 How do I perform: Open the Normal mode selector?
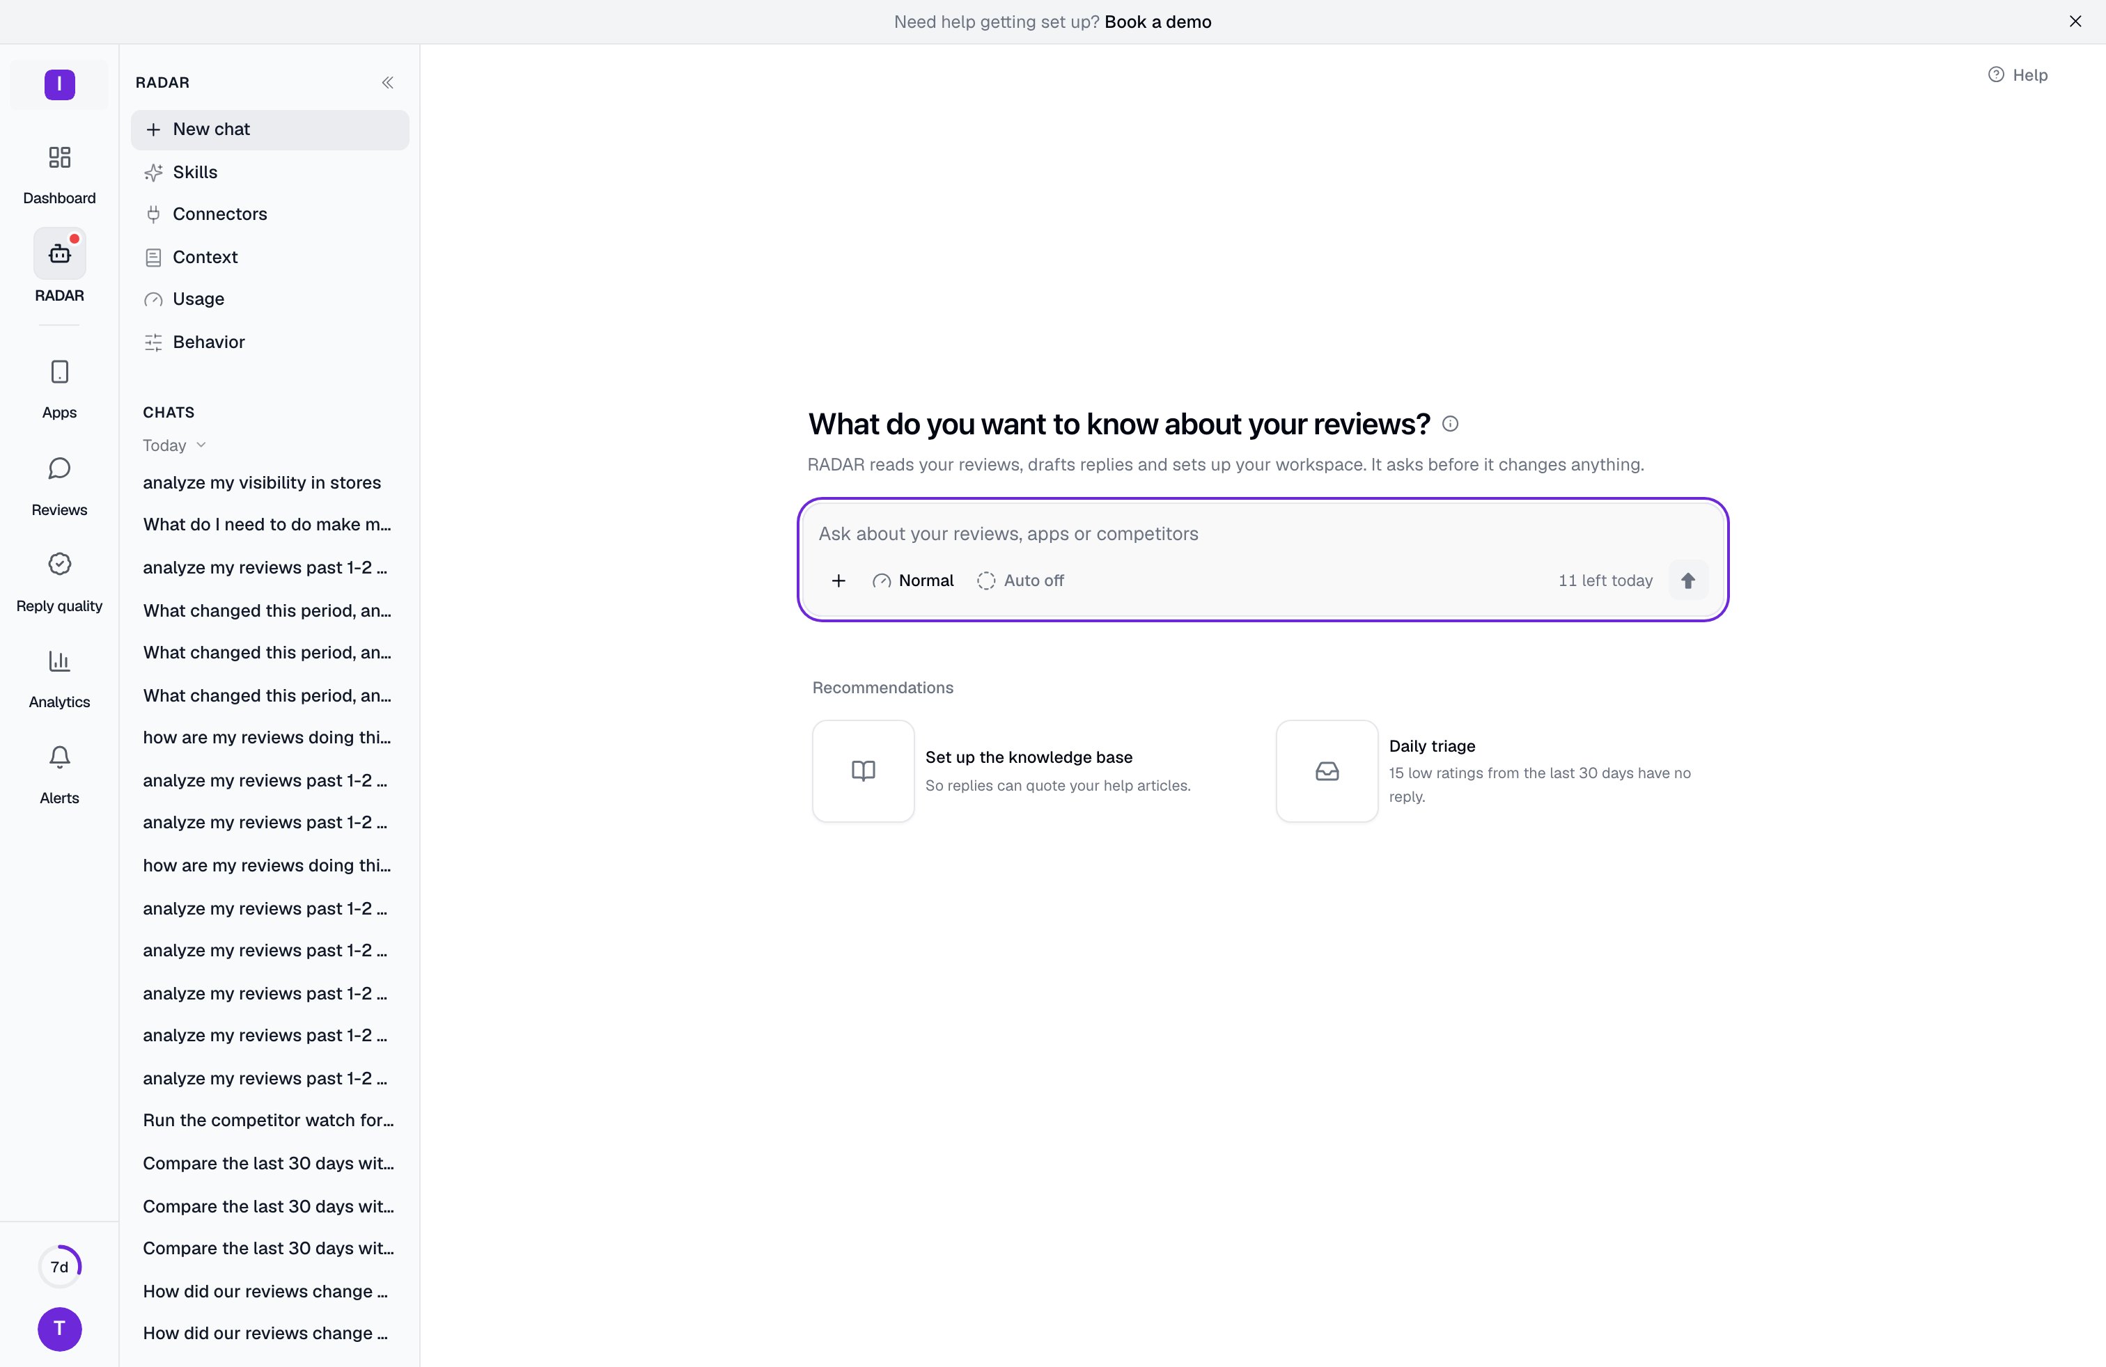[x=912, y=581]
